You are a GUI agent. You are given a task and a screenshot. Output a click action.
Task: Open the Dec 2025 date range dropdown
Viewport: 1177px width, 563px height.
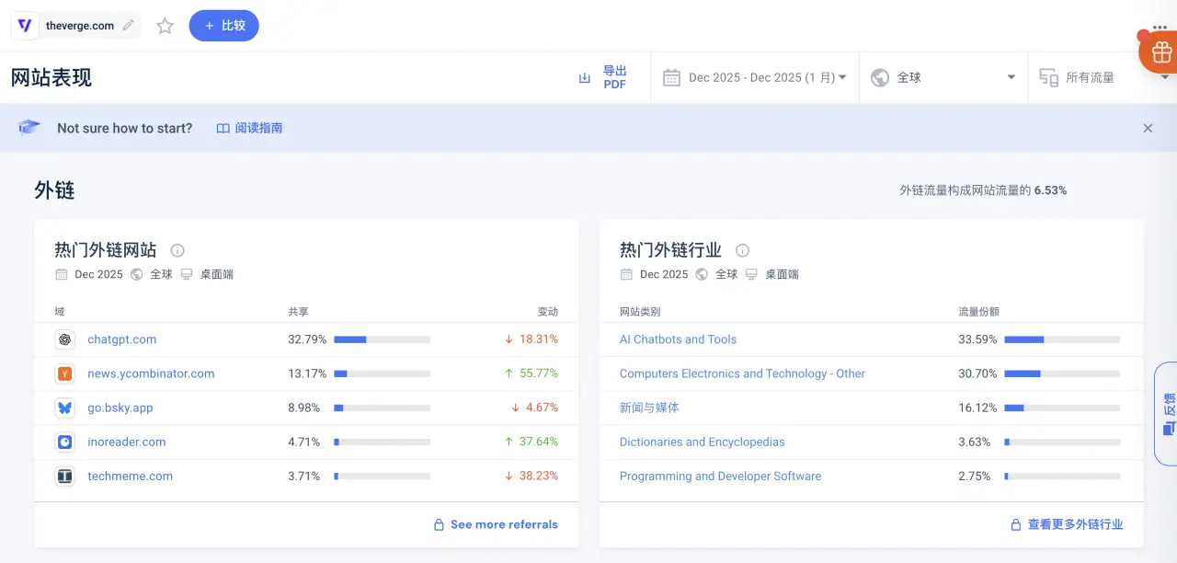click(755, 77)
